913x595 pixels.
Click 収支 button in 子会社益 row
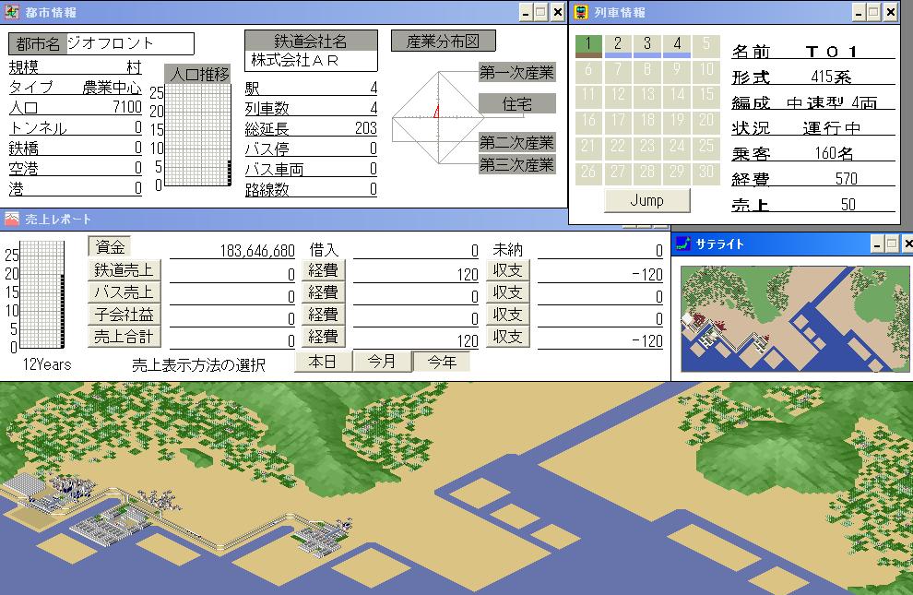tap(508, 315)
